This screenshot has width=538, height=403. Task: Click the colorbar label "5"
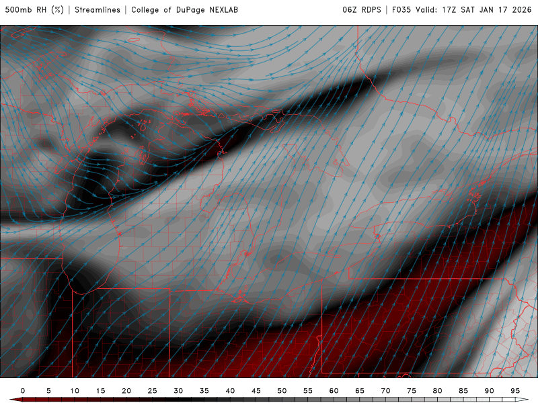(x=48, y=391)
